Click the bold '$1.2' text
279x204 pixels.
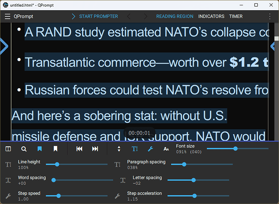click(x=244, y=62)
